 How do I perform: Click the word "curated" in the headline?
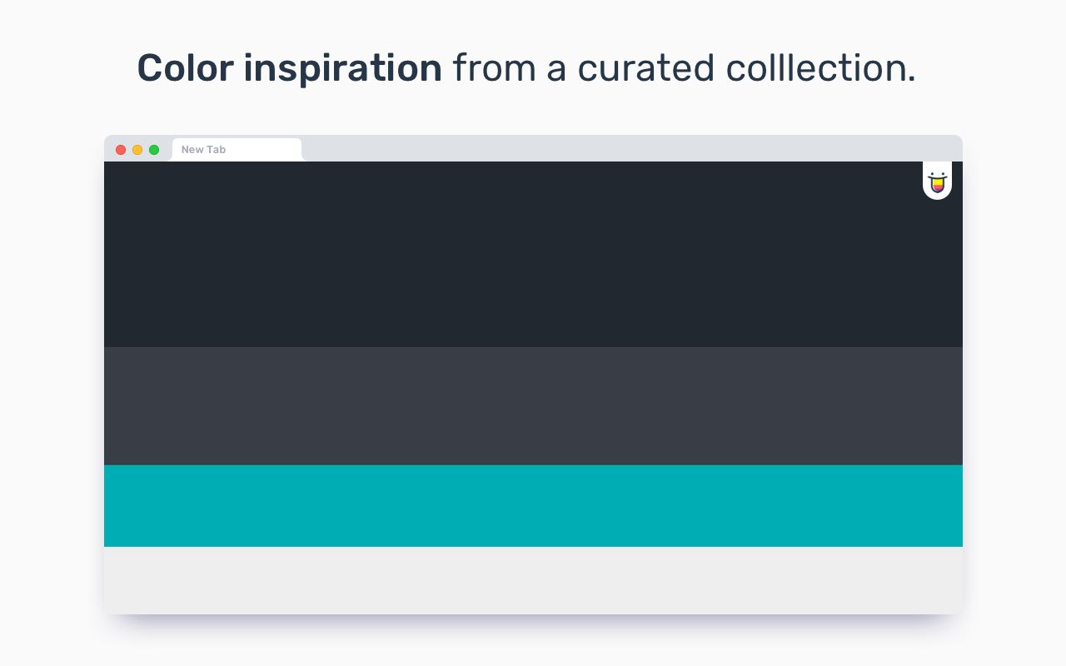click(646, 68)
